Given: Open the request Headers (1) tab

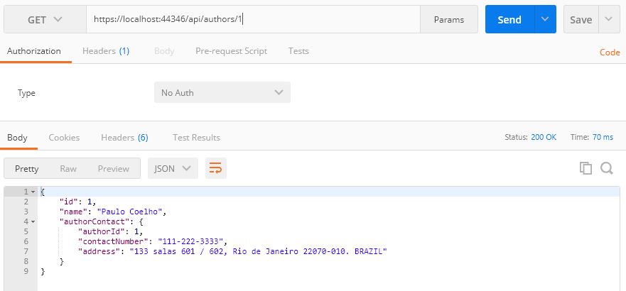Looking at the screenshot, I should pos(106,51).
